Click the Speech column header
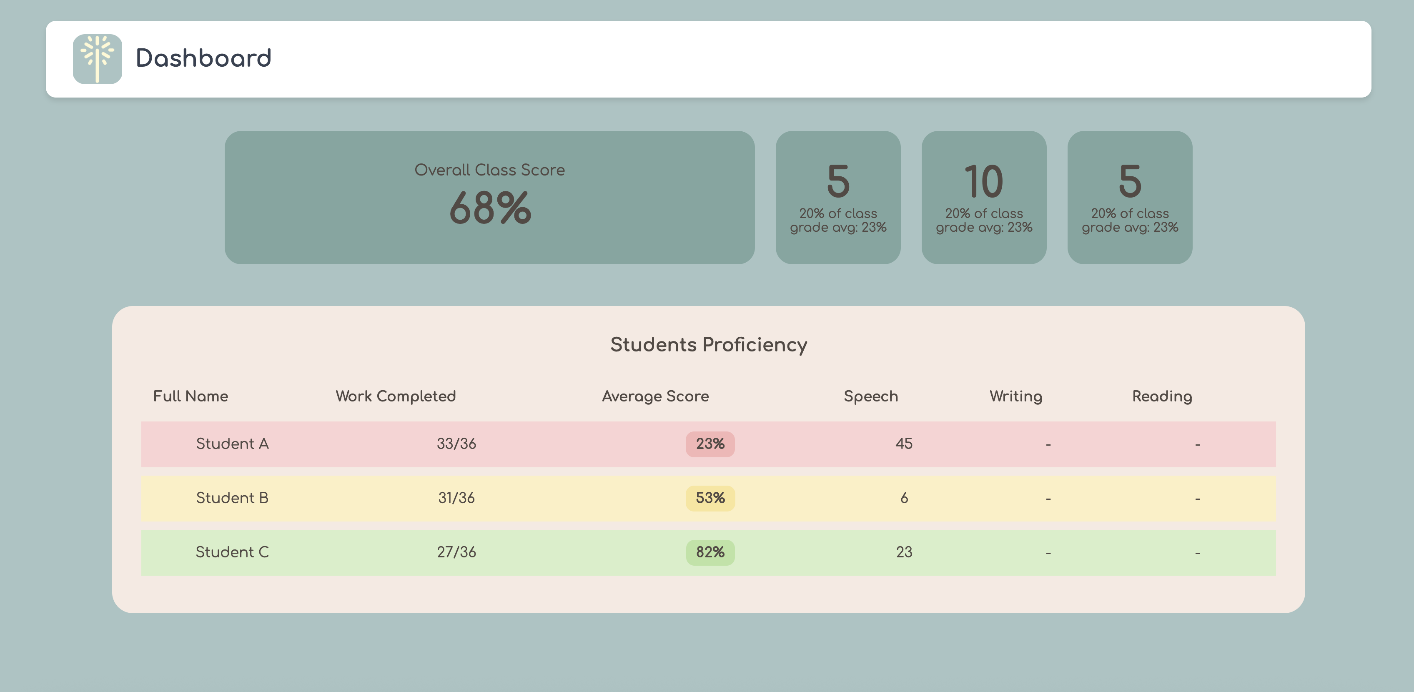1414x692 pixels. pos(870,396)
